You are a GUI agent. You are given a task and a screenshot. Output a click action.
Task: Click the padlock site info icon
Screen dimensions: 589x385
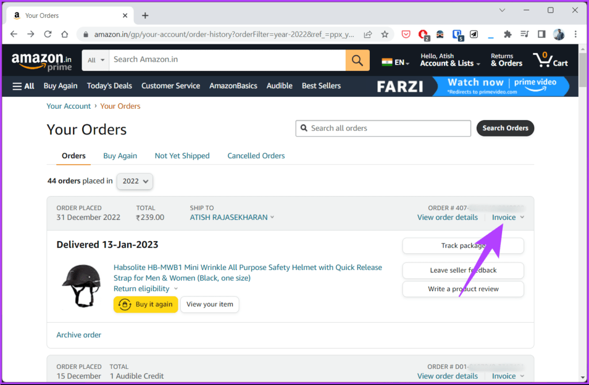[x=86, y=35]
